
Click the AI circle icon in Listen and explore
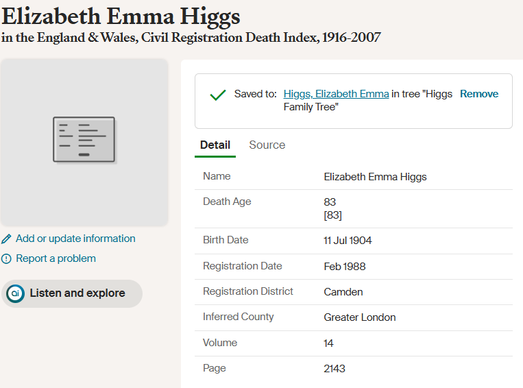[x=15, y=293]
